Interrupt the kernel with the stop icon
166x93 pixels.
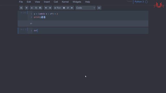(x=64, y=8)
